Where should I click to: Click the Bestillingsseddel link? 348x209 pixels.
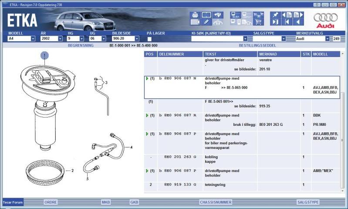pos(257,45)
